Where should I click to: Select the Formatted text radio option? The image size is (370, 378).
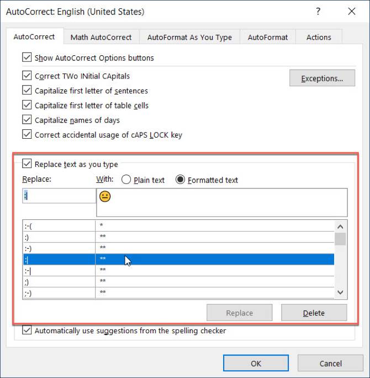(x=180, y=180)
